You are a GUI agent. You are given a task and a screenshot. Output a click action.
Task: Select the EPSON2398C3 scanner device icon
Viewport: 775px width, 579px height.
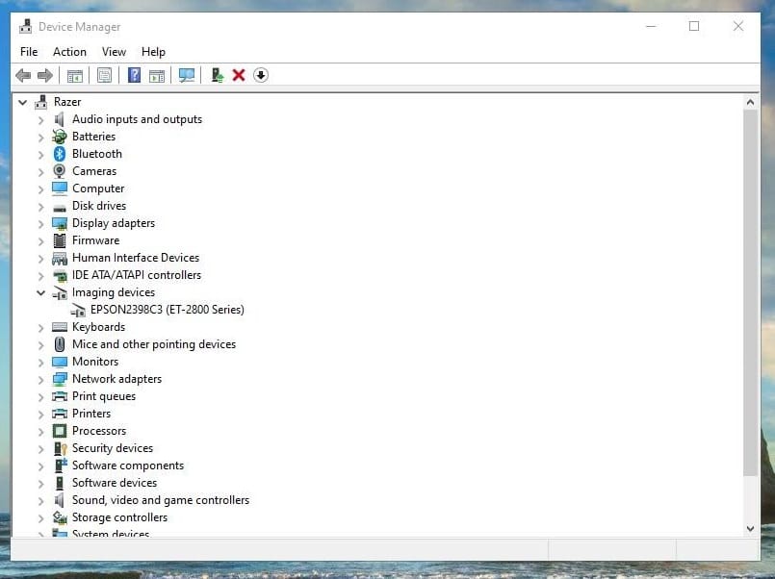pos(78,310)
